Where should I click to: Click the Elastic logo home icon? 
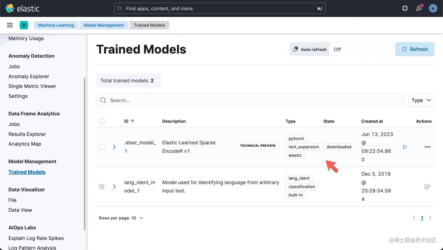[x=10, y=8]
